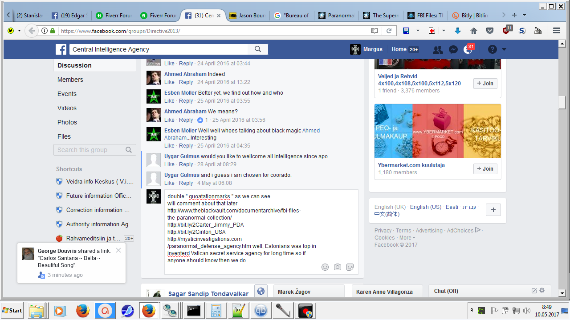Open dropdown arrow next to the floppy save icon
This screenshot has height=320, width=570.
[x=418, y=31]
